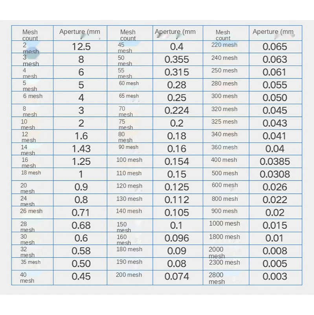The height and width of the screenshot is (315, 314).
Task: Click the 0.154 aperture cell
Action: tap(177, 161)
